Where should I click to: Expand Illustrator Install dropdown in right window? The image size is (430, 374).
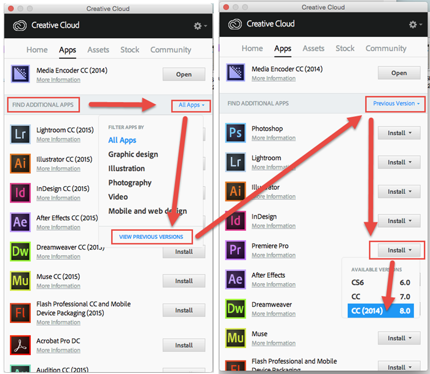[x=399, y=192]
